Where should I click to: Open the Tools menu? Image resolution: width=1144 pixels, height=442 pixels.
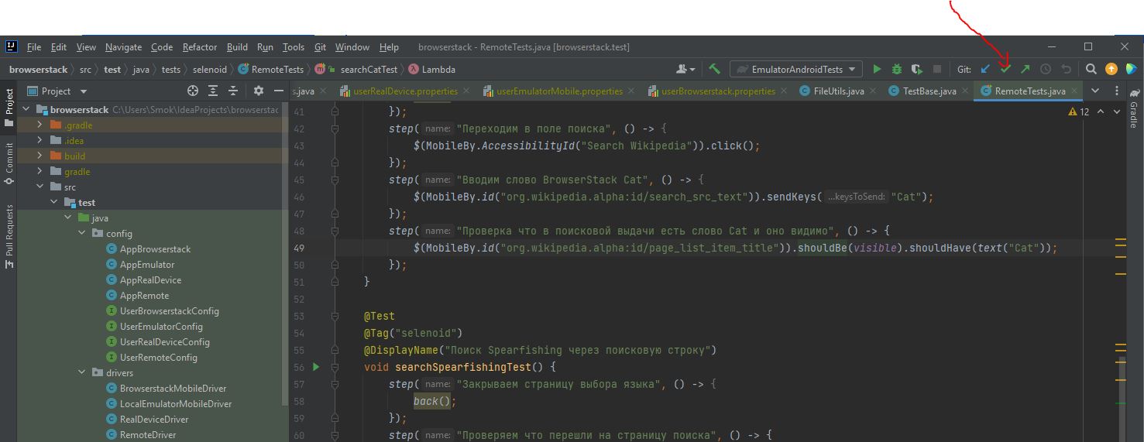(294, 47)
